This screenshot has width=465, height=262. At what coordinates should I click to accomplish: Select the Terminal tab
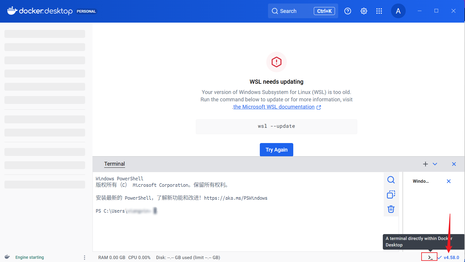[x=114, y=164]
